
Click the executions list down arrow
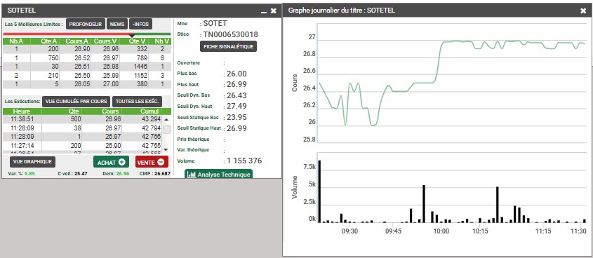(166, 149)
